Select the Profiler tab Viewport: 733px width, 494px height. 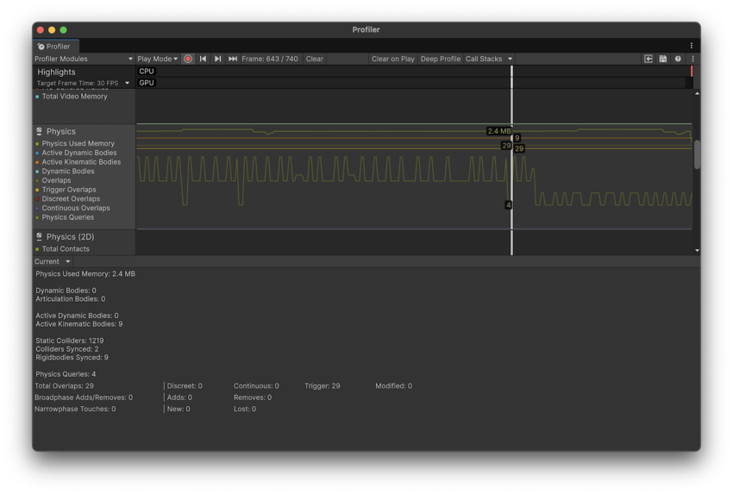coord(54,47)
